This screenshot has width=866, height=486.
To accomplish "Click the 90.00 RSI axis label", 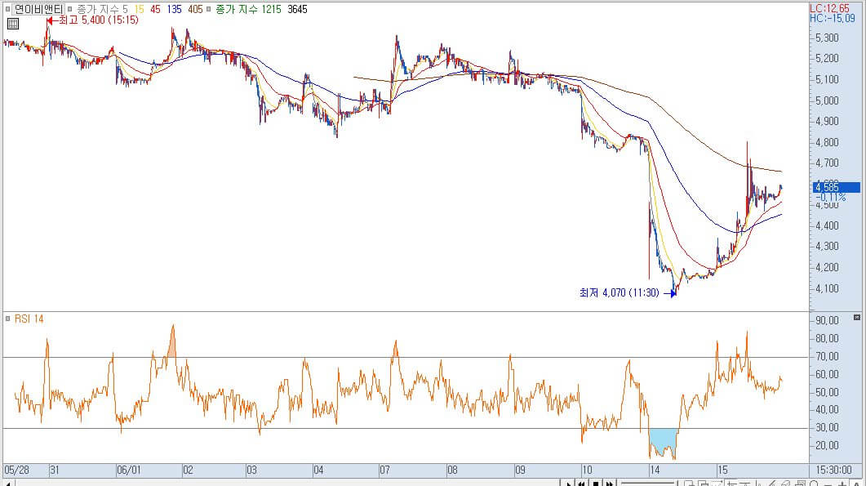I will point(828,321).
